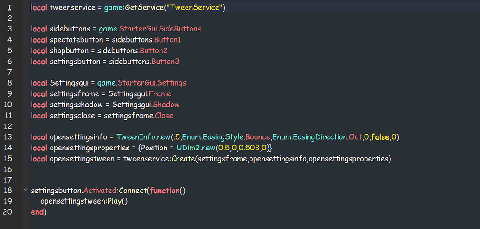Click line number 20 in the gutter

pyautogui.click(x=7, y=212)
